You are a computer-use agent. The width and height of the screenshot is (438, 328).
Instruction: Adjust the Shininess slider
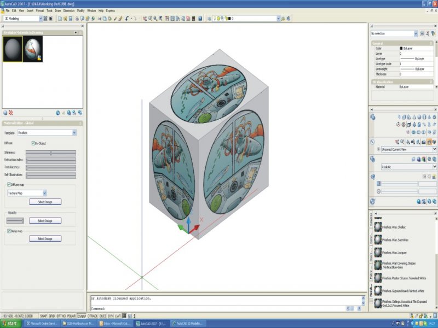pyautogui.click(x=51, y=153)
